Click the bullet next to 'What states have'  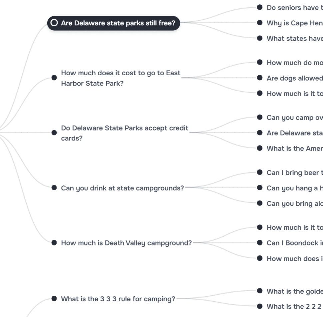[260, 38]
